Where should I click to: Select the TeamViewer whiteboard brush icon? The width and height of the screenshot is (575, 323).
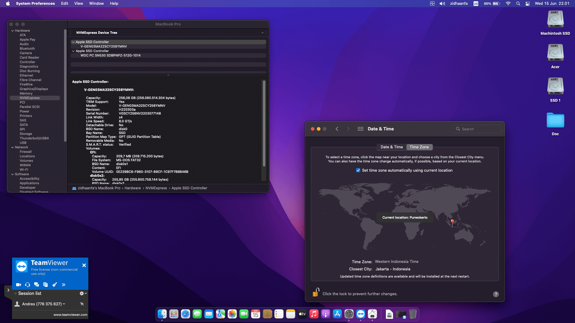point(55,285)
